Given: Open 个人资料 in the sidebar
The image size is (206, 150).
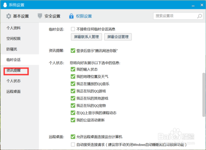Looking at the screenshot, I should pyautogui.click(x=14, y=28).
